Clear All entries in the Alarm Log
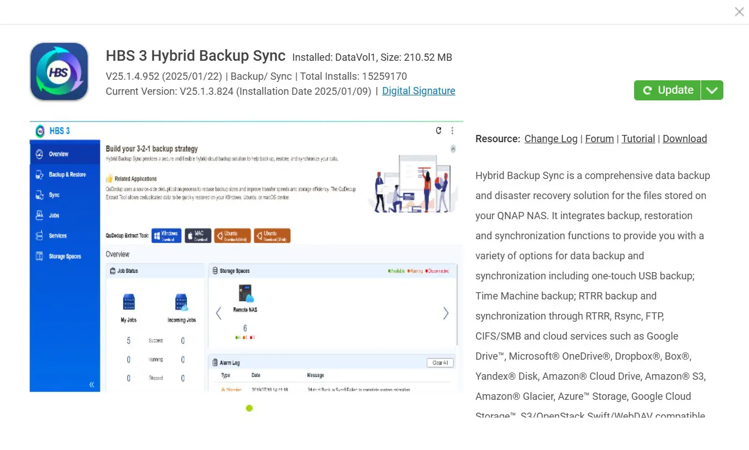Image resolution: width=749 pixels, height=450 pixels. pyautogui.click(x=439, y=362)
